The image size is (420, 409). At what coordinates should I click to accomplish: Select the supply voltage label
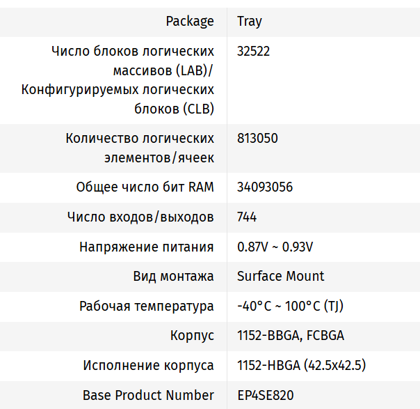coord(146,247)
